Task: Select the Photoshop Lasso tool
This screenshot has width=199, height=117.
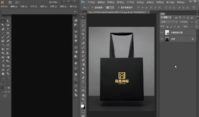Action: coord(83,25)
